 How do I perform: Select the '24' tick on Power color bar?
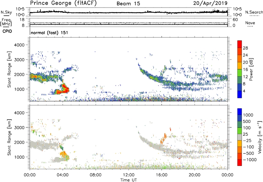tap(245, 55)
